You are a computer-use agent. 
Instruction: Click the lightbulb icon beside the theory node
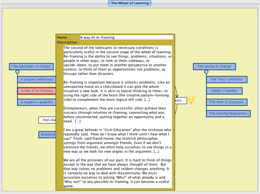191,100
